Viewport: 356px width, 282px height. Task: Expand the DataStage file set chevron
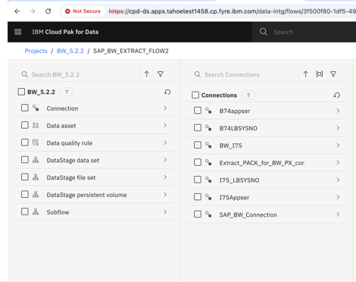tap(165, 177)
